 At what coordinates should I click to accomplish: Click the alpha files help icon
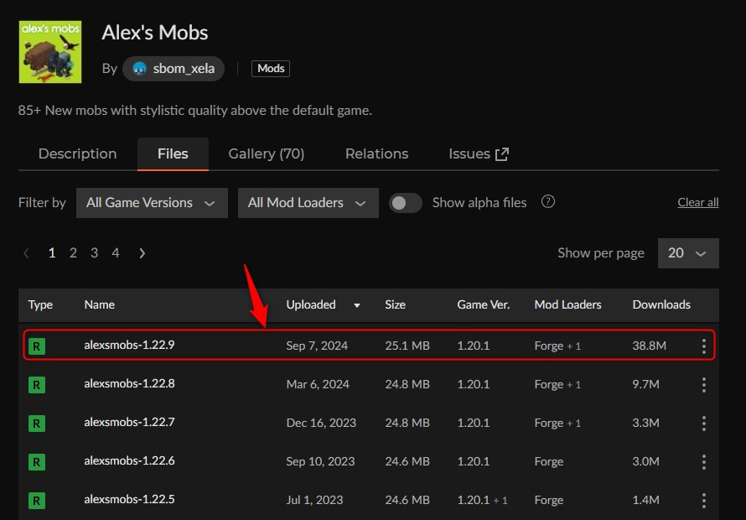click(x=548, y=202)
